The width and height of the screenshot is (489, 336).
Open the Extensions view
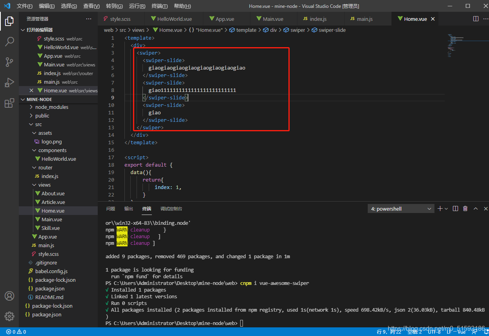(9, 103)
